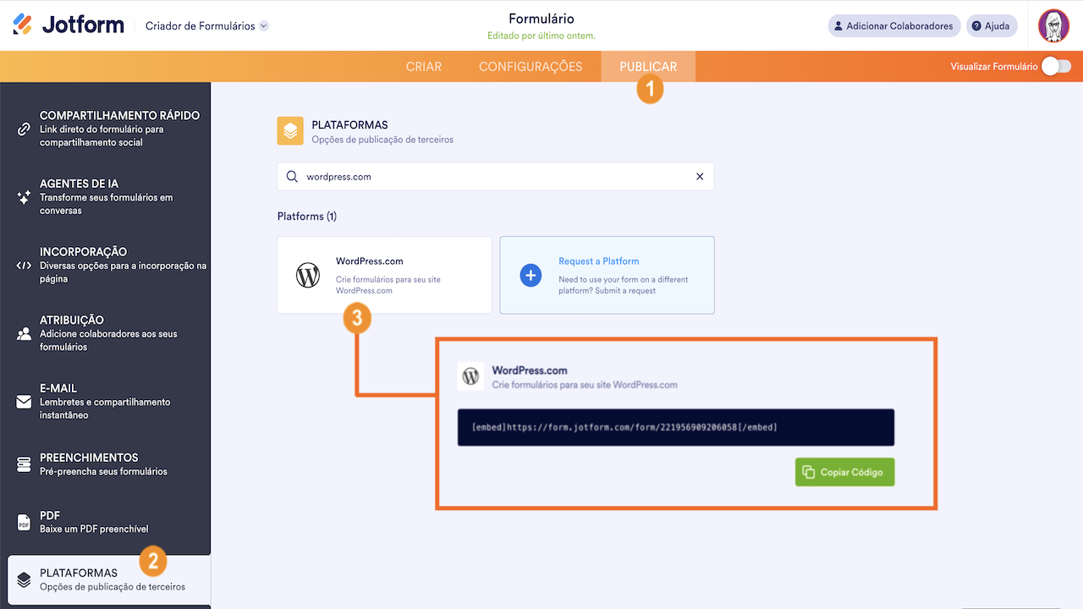The image size is (1083, 609).
Task: Select the Request a Platform link
Action: point(599,261)
